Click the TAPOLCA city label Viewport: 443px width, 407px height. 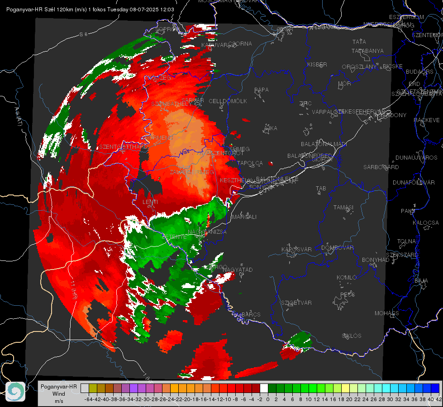[x=250, y=163]
